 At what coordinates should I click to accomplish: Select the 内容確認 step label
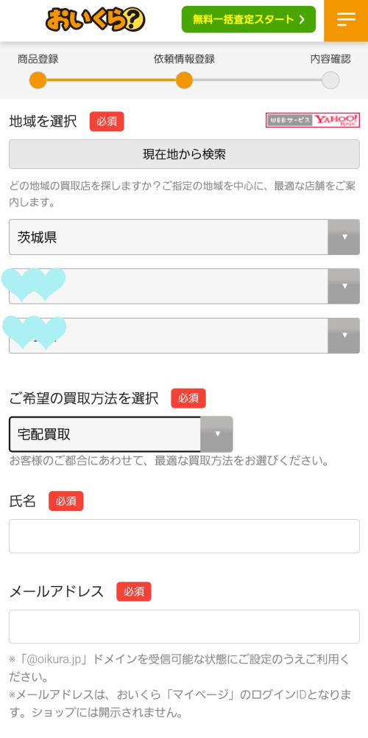click(330, 59)
